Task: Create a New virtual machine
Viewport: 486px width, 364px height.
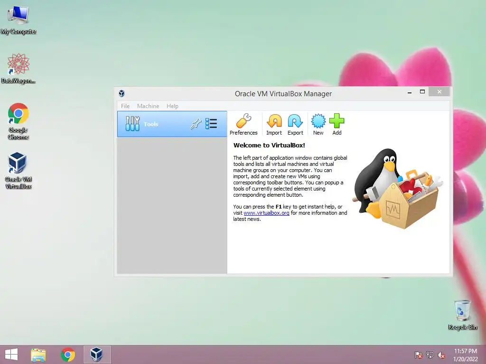Action: pos(318,124)
